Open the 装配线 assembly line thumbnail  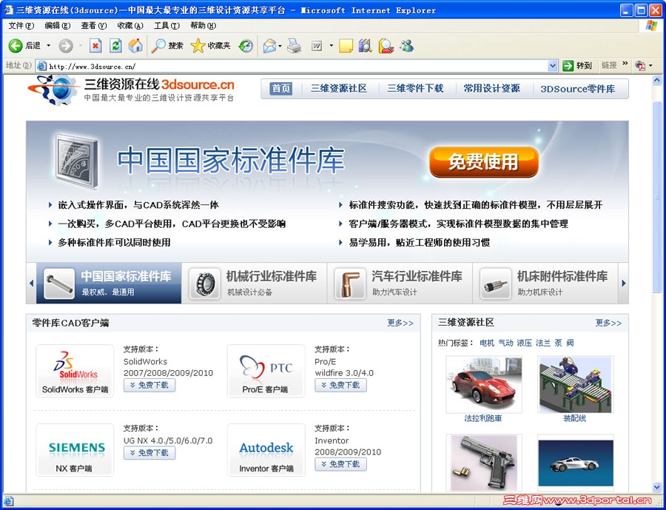pyautogui.click(x=575, y=385)
